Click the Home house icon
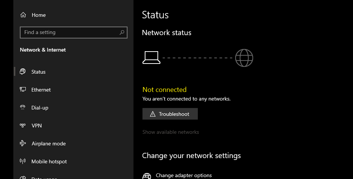Viewport: 353px width, 179px height. [x=23, y=15]
